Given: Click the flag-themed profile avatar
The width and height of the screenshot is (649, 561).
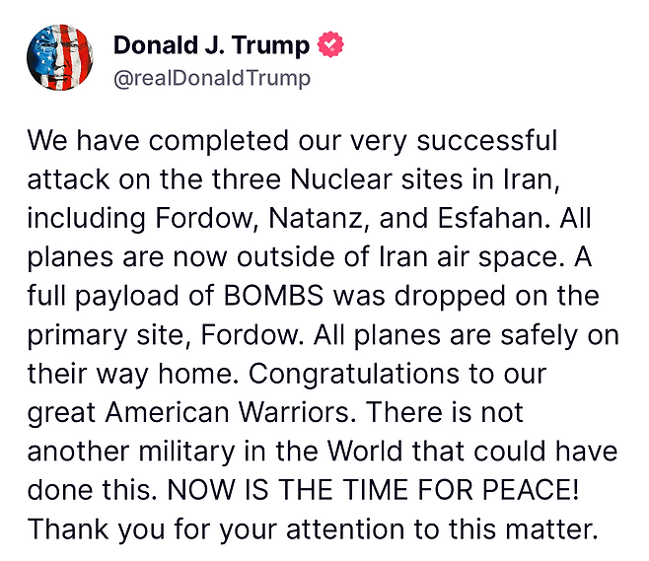Looking at the screenshot, I should click(60, 57).
